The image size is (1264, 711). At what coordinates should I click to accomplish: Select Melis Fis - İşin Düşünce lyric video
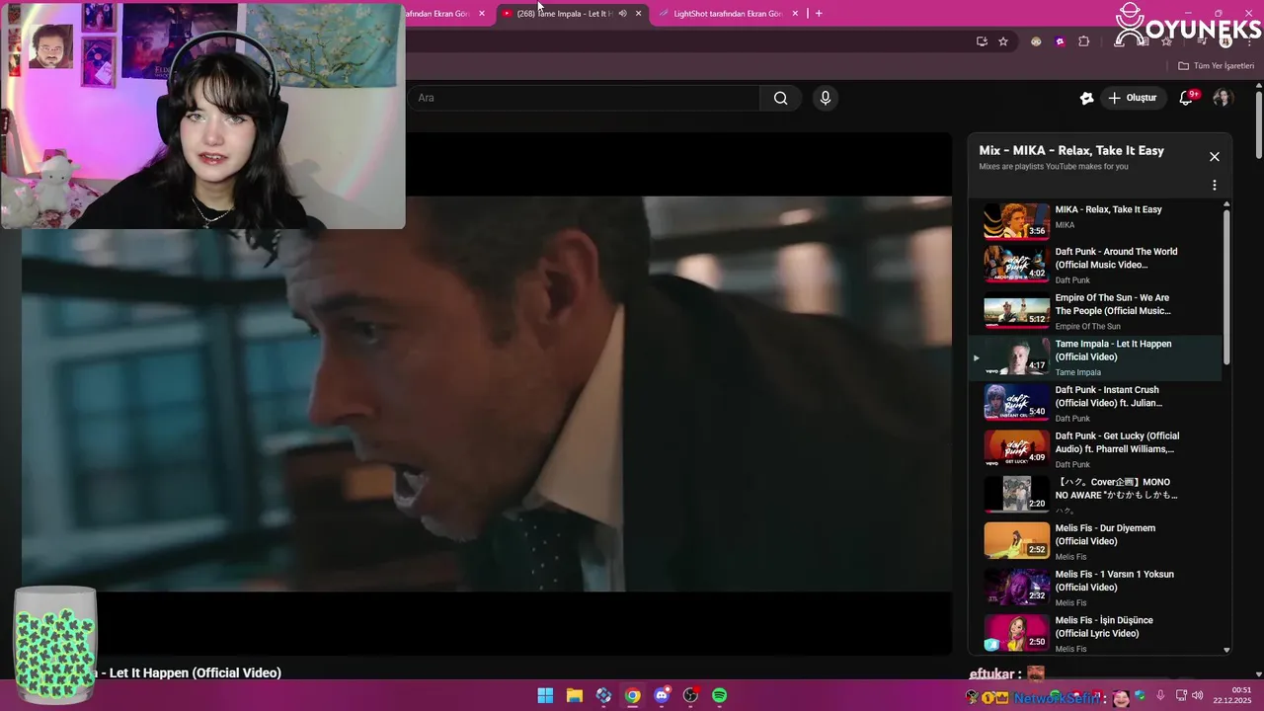tap(1096, 634)
